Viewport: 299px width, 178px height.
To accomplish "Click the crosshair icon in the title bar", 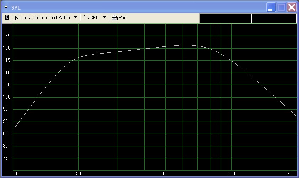I will pyautogui.click(x=5, y=7).
